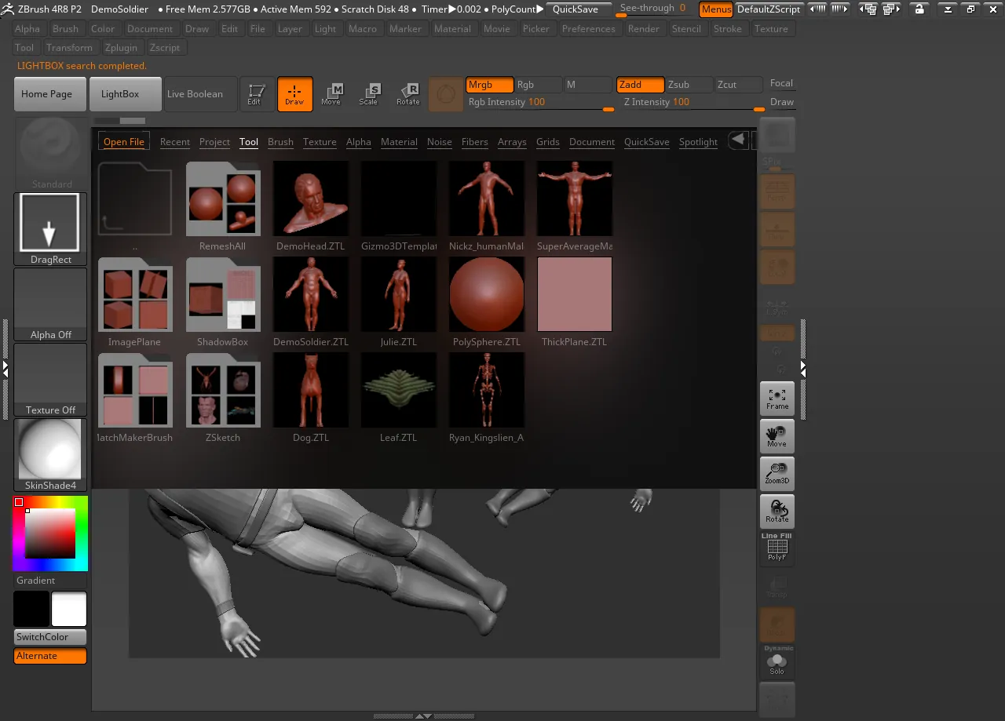Adjust the Z Intensity slider
This screenshot has height=721, width=1005.
pos(693,103)
